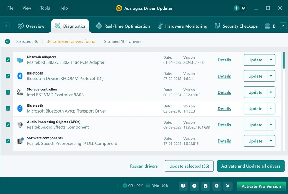Click Activate and Update all drivers
The height and width of the screenshot is (194, 288).
[x=251, y=166]
